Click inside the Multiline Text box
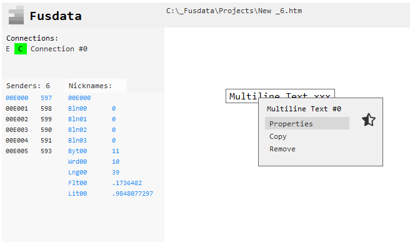Viewport: 410px width, 242px height. pyautogui.click(x=242, y=96)
